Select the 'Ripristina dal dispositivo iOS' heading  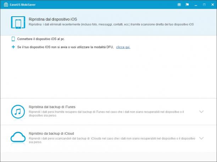[53, 19]
